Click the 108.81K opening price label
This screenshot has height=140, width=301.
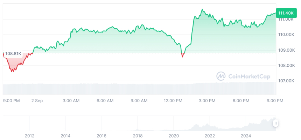pos(13,54)
